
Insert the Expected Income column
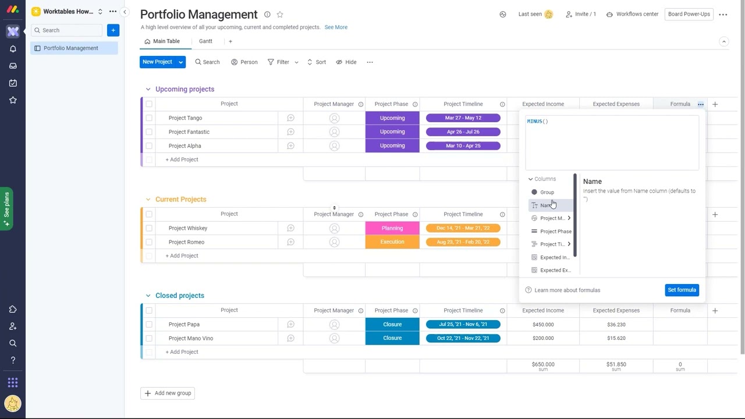tap(551, 257)
